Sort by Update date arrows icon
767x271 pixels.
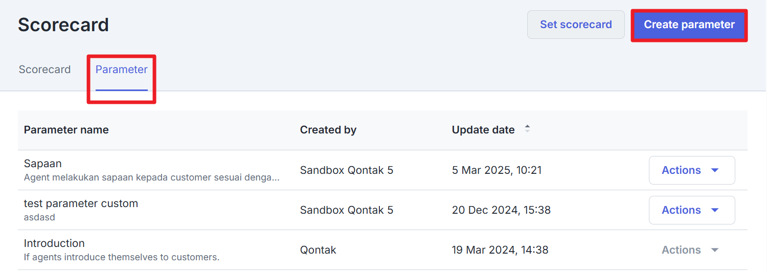[x=527, y=129]
